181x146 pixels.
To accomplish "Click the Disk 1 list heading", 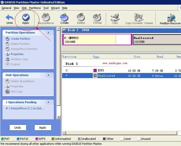I will tap(72, 64).
